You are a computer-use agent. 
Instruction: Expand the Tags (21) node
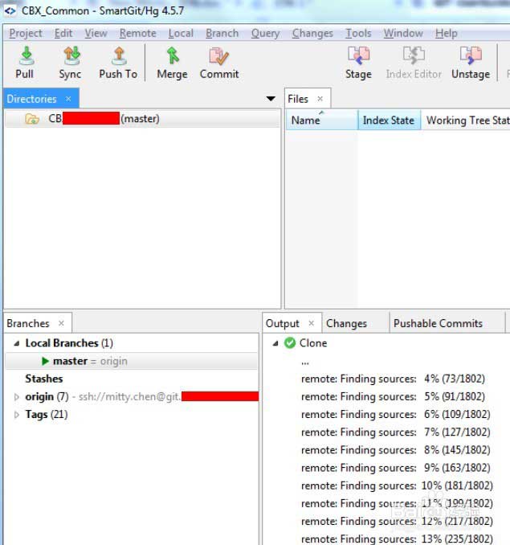point(16,415)
